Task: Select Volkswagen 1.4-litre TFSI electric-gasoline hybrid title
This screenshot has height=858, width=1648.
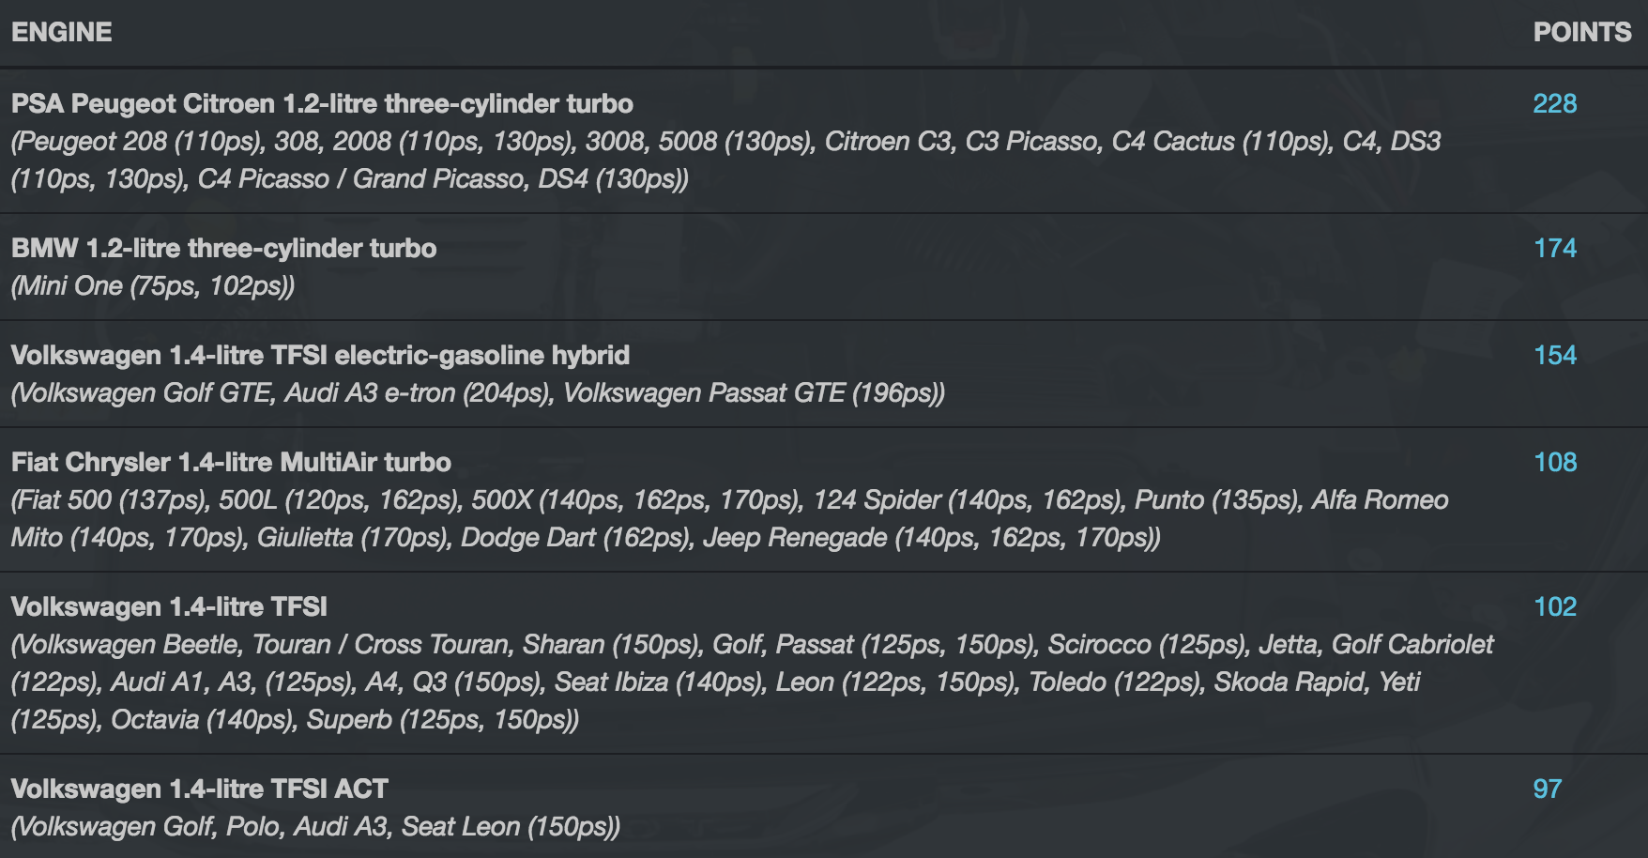Action: pos(320,355)
